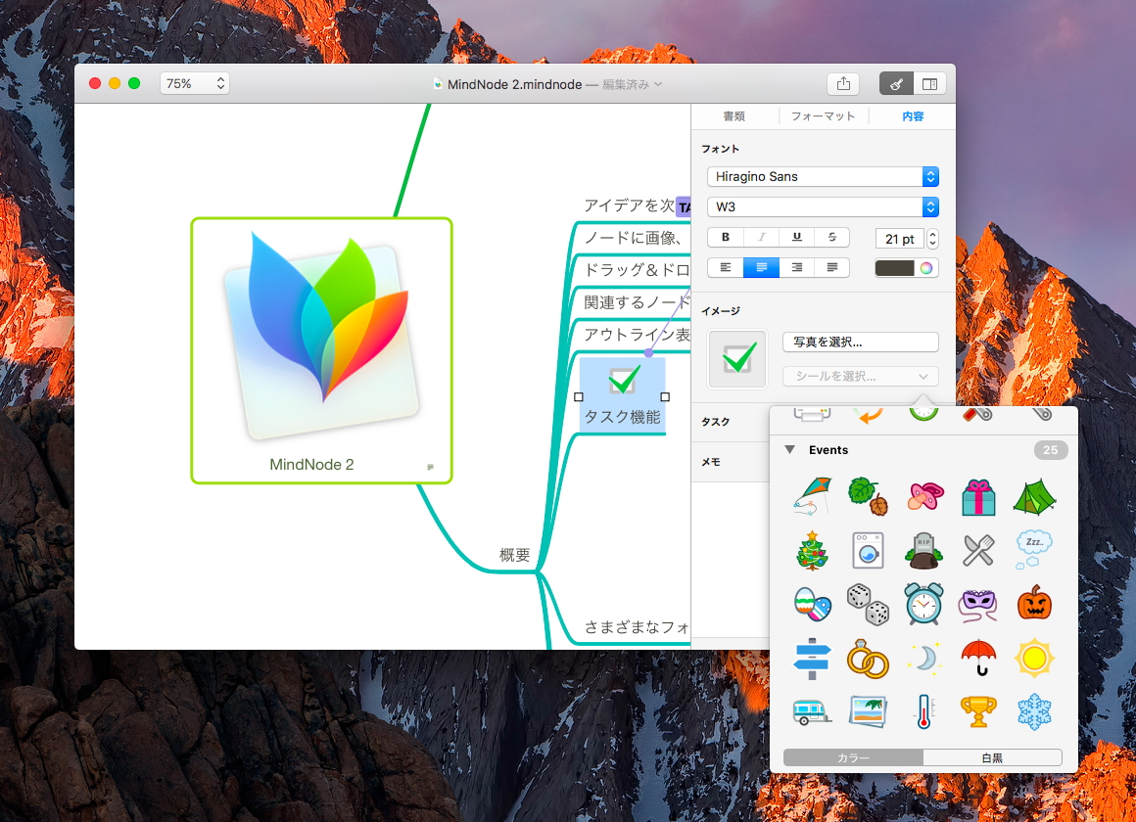Choose the Easter eggs sticker
This screenshot has width=1136, height=822.
click(x=812, y=604)
